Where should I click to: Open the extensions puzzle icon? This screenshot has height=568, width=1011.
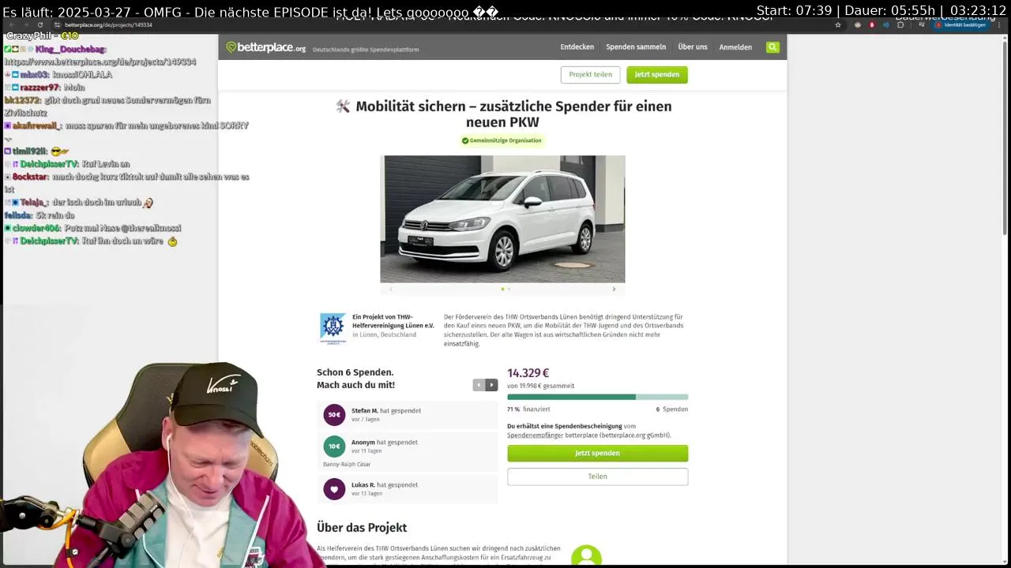tap(900, 24)
